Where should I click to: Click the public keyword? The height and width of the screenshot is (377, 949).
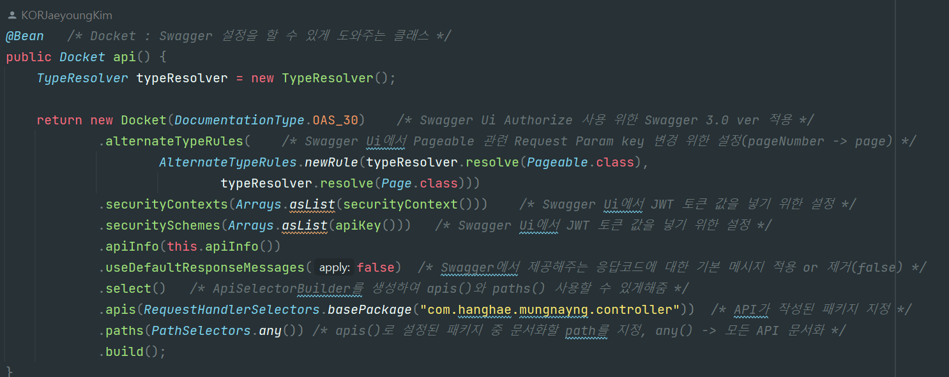pyautogui.click(x=29, y=57)
